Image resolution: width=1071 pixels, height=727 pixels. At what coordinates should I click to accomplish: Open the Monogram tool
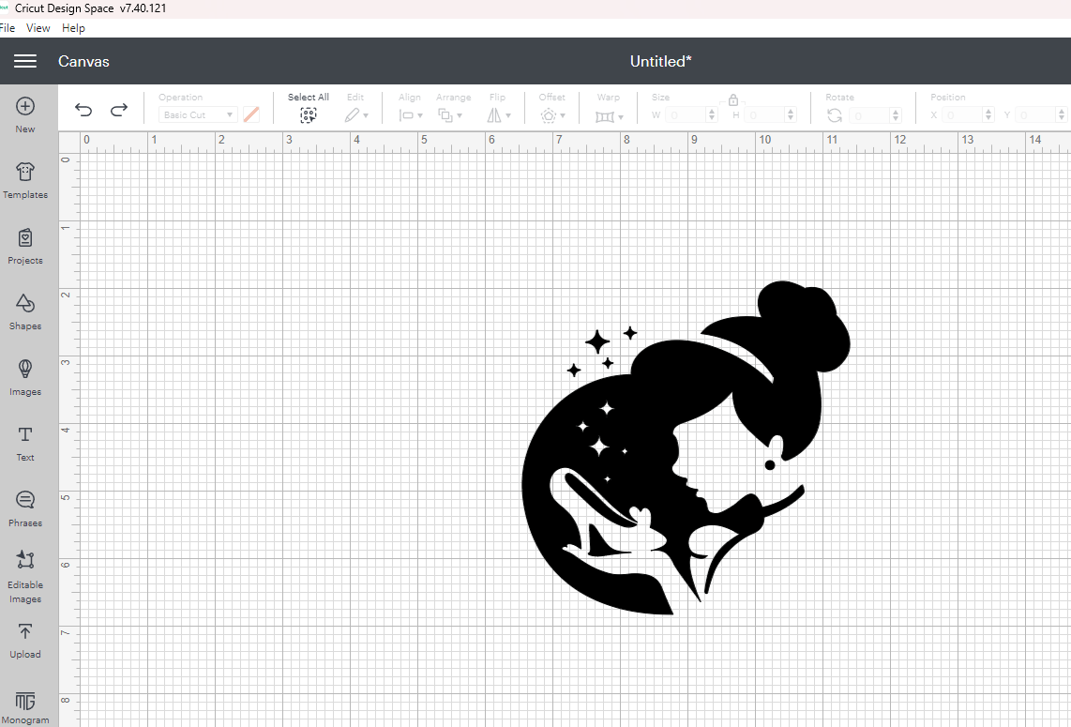[x=25, y=708]
